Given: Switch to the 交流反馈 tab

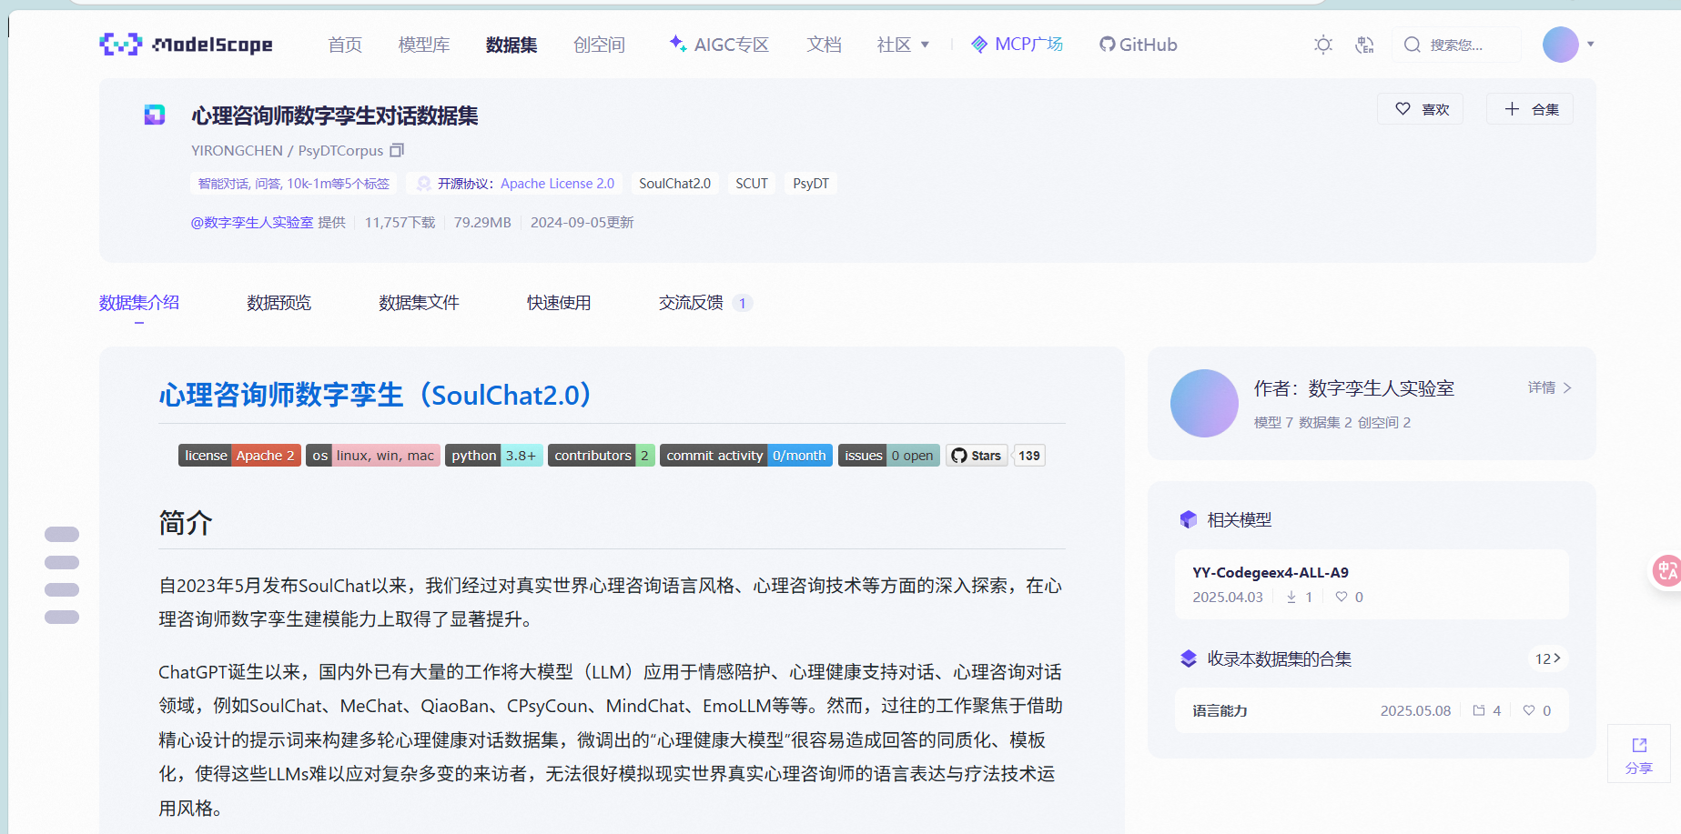Looking at the screenshot, I should (705, 303).
